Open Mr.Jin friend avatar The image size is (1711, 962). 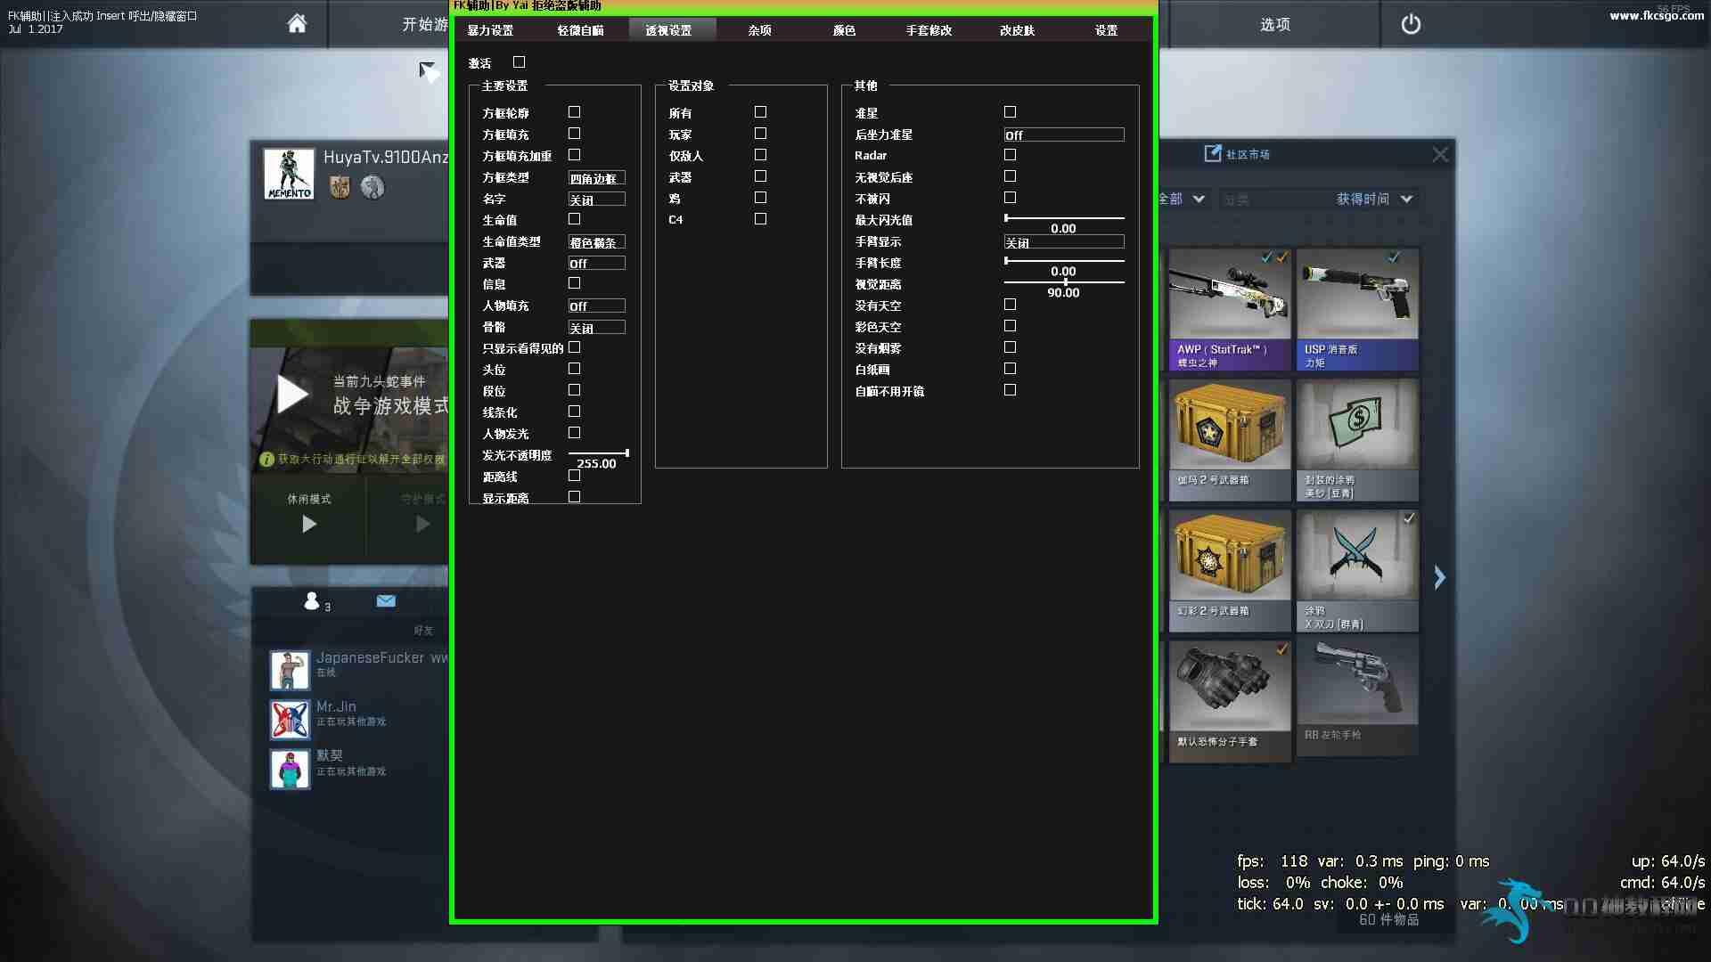pos(290,719)
